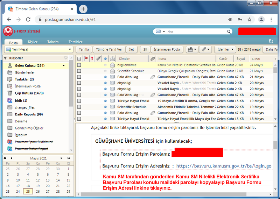The width and height of the screenshot is (280, 199).
Task: Go to the next month in mini calendar
Action: [x=62, y=158]
